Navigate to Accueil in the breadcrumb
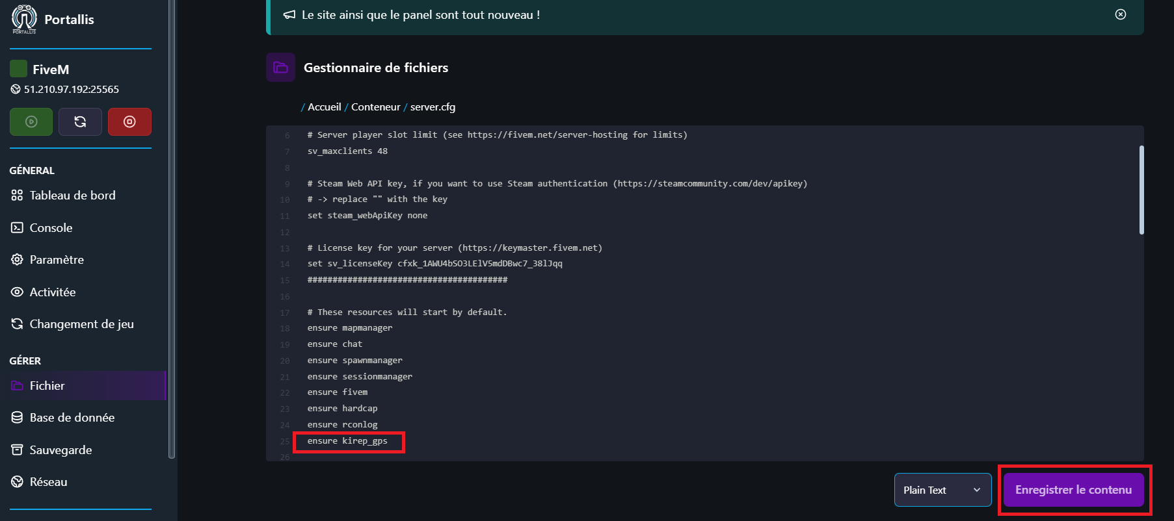The height and width of the screenshot is (521, 1174). (x=324, y=107)
